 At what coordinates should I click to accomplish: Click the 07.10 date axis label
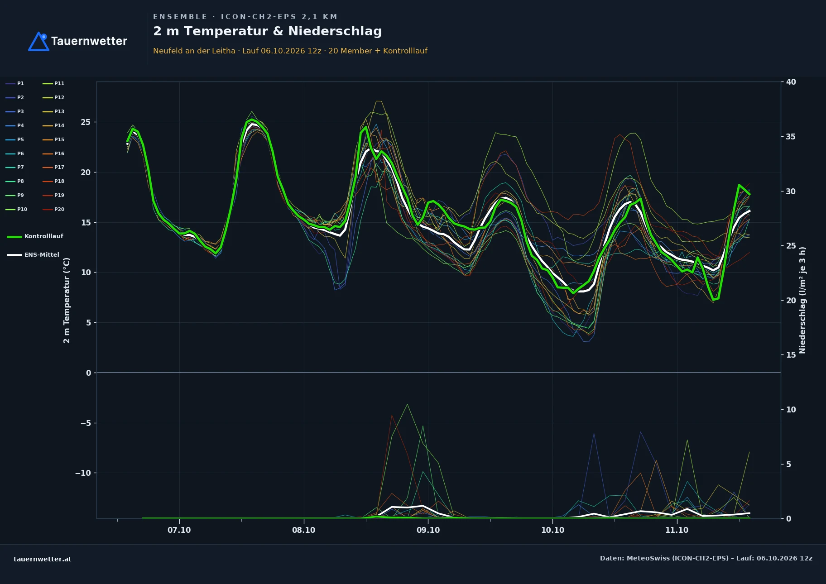tap(179, 530)
